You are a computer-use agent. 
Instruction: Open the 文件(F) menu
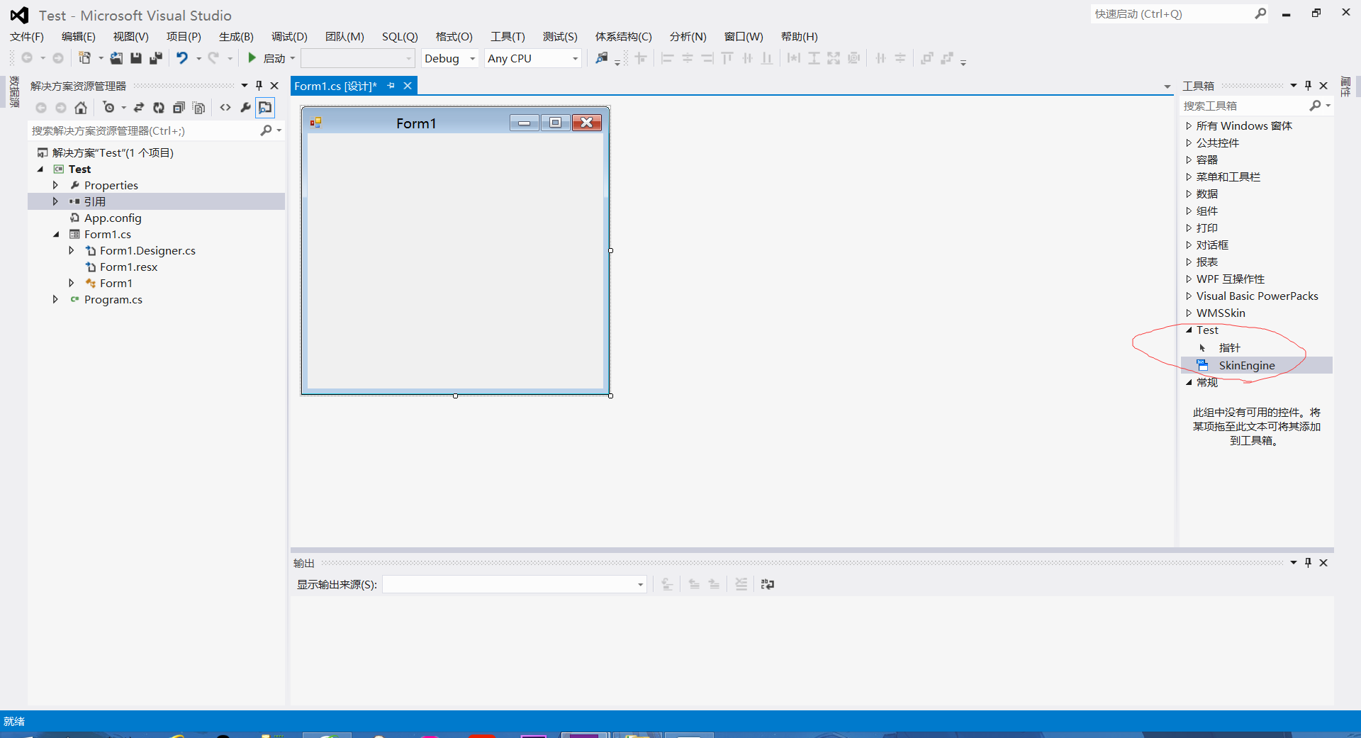coord(27,37)
